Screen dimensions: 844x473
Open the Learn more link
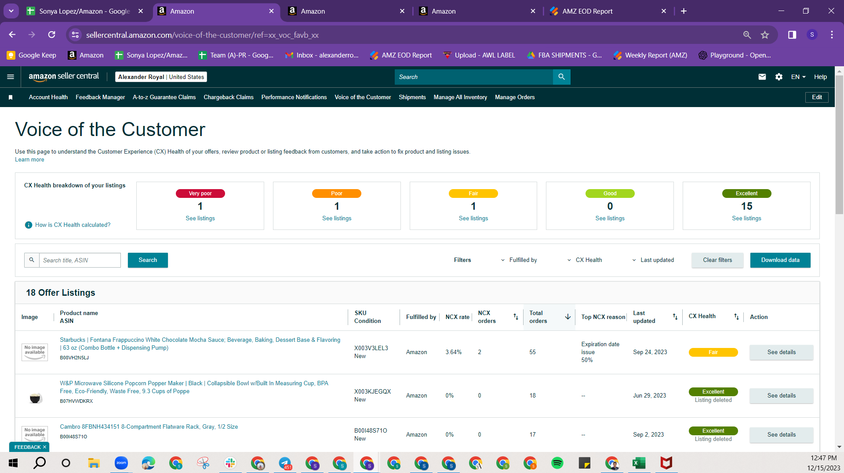point(29,160)
